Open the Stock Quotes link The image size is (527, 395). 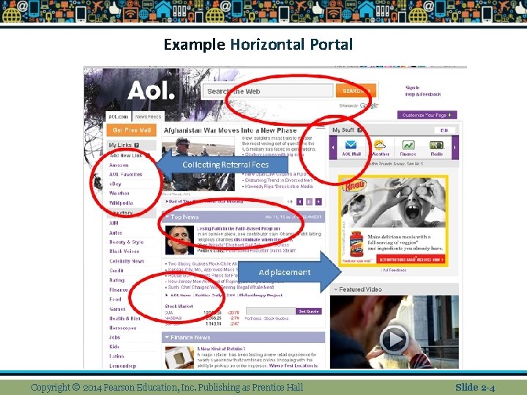pyautogui.click(x=276, y=318)
